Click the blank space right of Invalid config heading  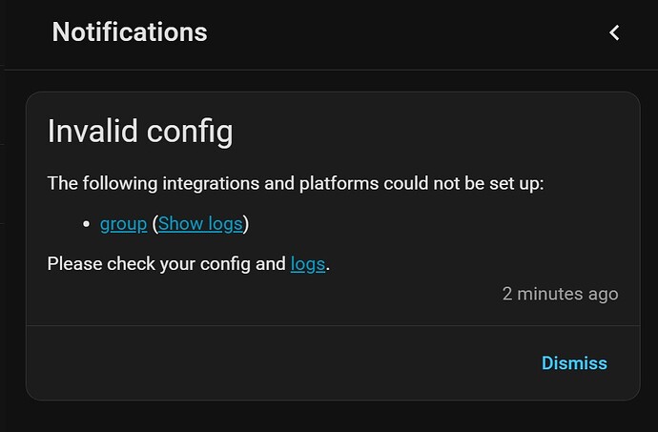pos(429,132)
